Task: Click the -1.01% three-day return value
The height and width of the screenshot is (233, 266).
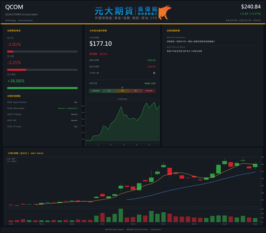Action: point(14,44)
